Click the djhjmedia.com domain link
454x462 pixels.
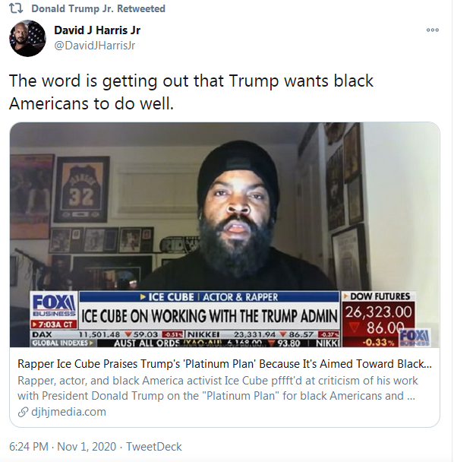coord(68,412)
